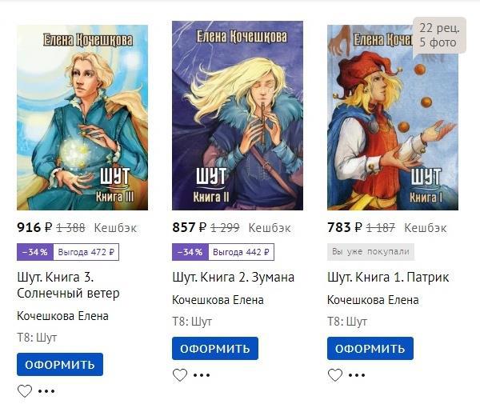Open title link Шут. Книга 1. Патрик
Image resolution: width=480 pixels, height=412 pixels.
pos(388,278)
